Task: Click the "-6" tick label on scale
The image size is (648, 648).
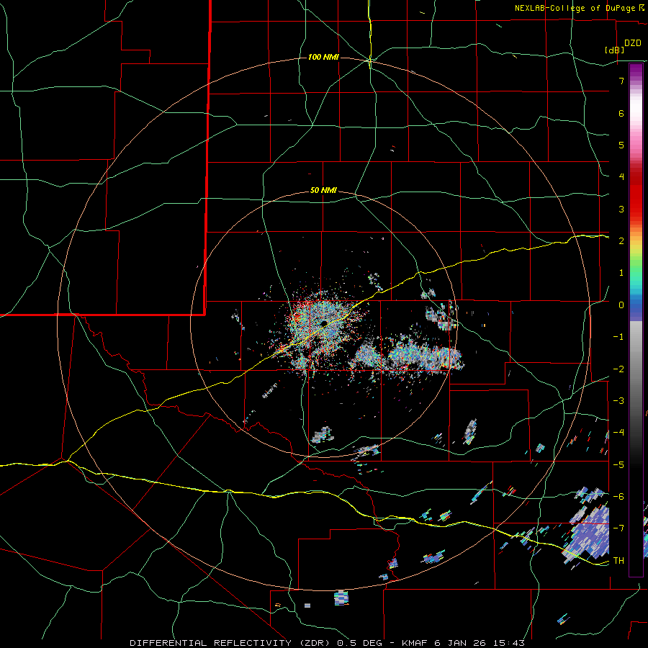Action: (618, 496)
